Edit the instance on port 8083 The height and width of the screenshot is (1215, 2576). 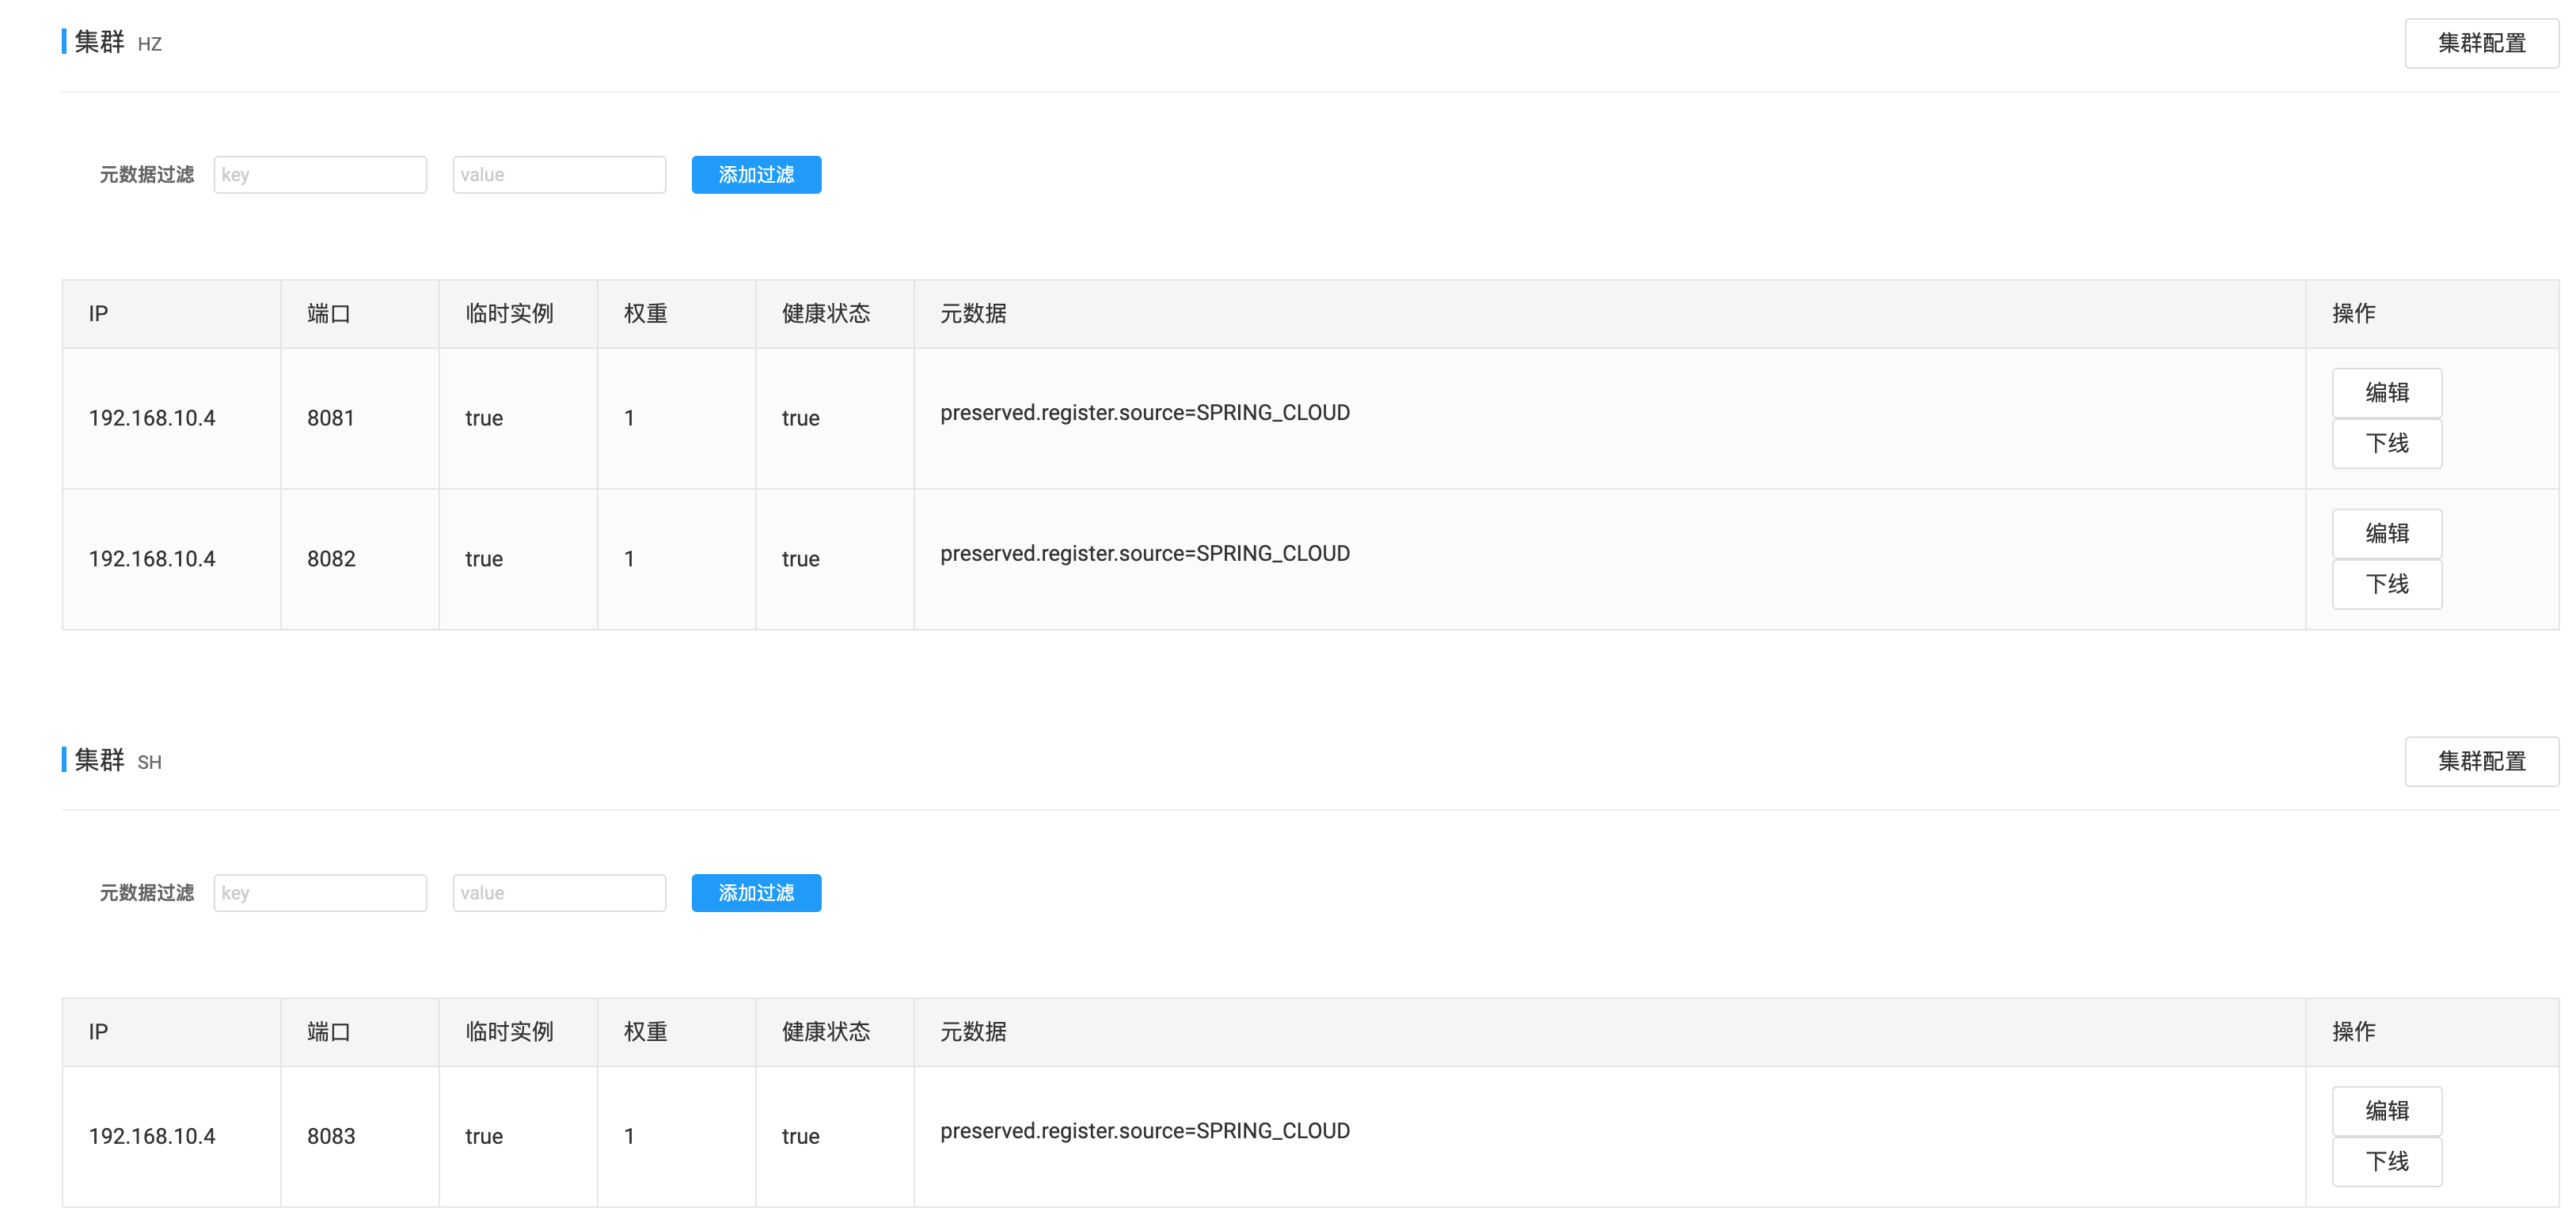pos(2386,1111)
